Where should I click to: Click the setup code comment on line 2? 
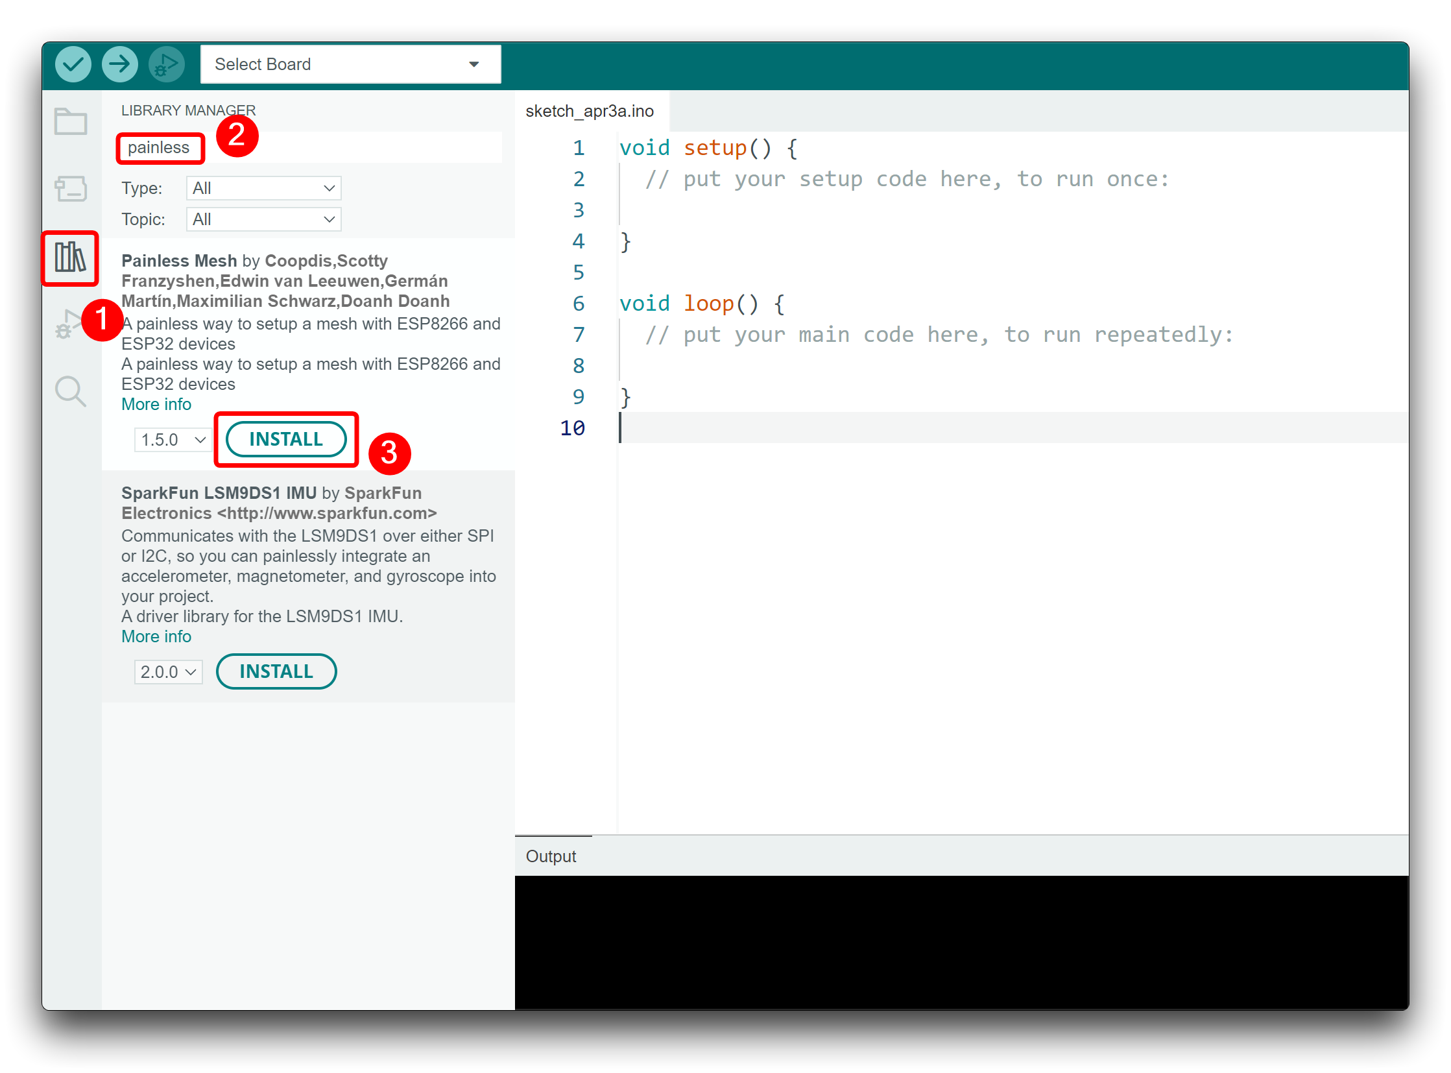point(907,179)
